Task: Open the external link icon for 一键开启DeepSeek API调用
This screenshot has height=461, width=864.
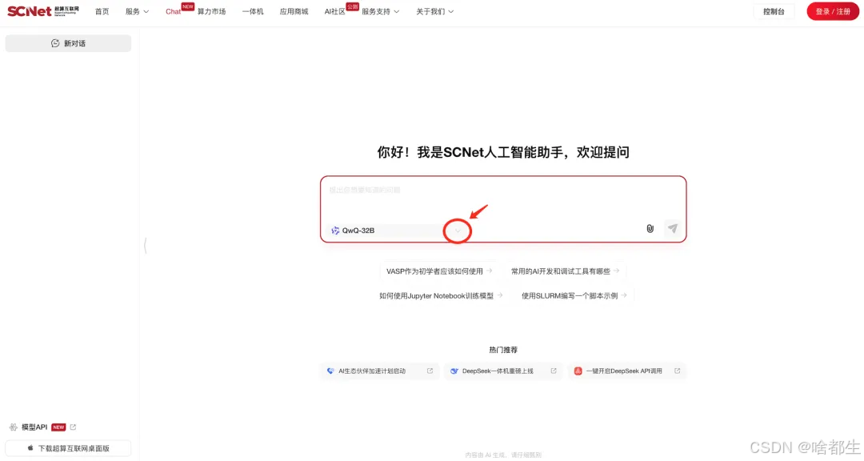Action: 678,371
